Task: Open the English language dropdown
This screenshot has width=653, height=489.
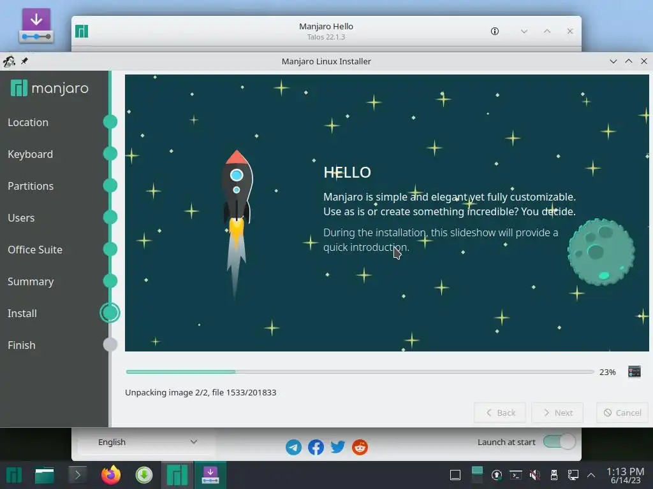Action: [x=147, y=442]
